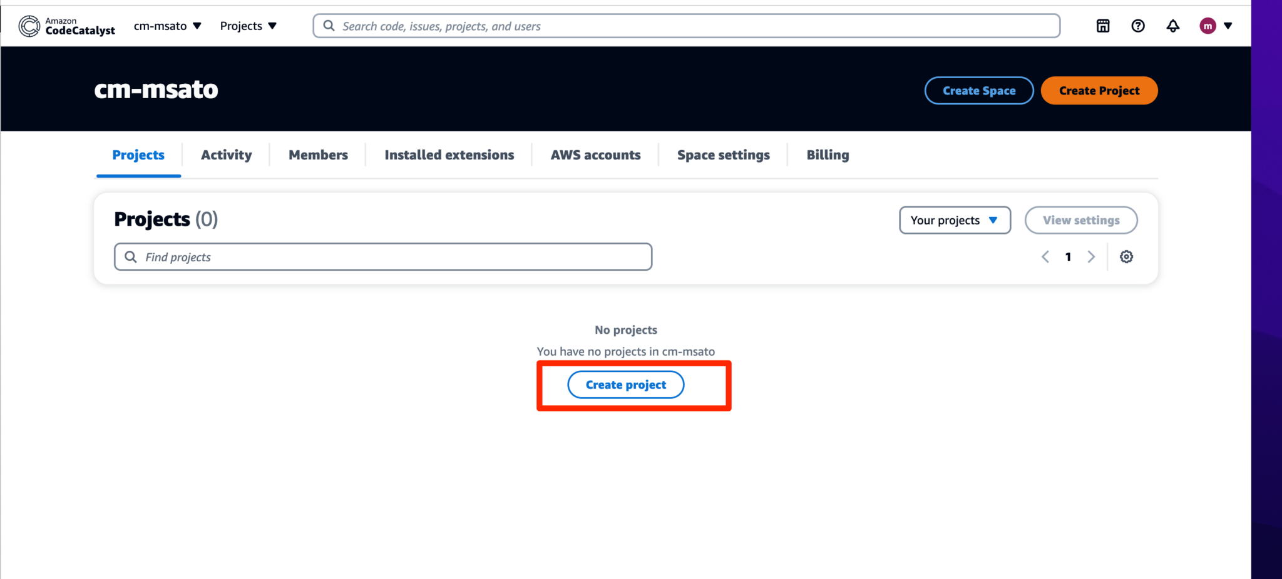Screen dimensions: 1282x579
Task: Click the search magnifier in Find projects box
Action: (131, 256)
